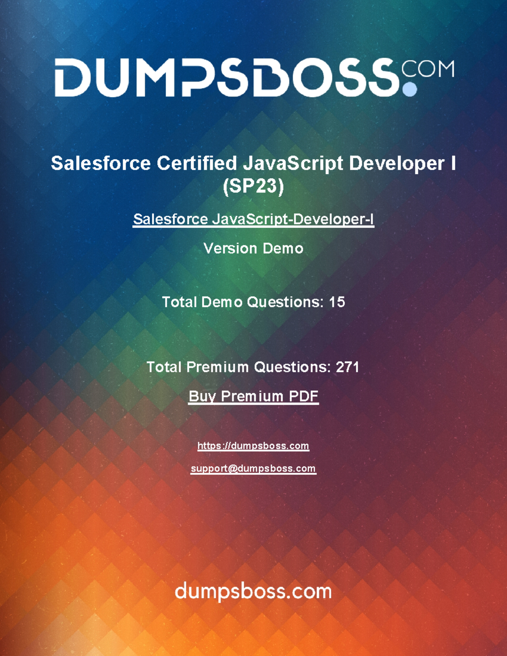The height and width of the screenshot is (656, 507).
Task: Click the 'Version Demo' text
Action: tap(253, 248)
